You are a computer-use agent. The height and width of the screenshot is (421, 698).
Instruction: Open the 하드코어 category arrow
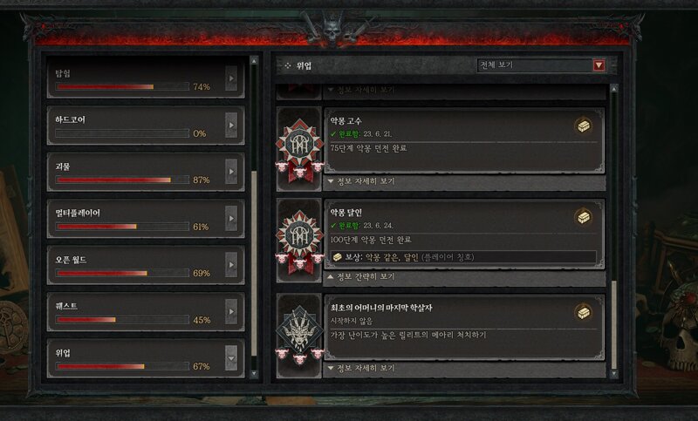click(x=231, y=126)
